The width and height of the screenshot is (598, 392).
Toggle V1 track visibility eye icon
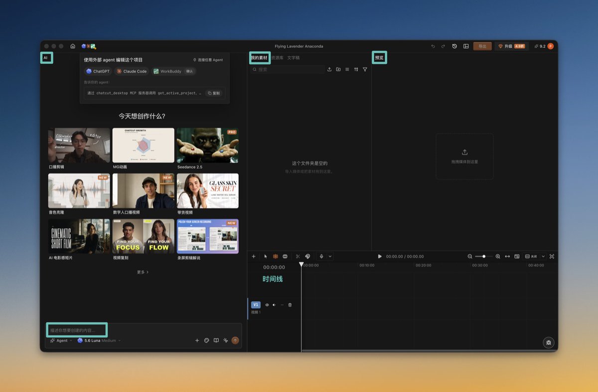(x=267, y=305)
